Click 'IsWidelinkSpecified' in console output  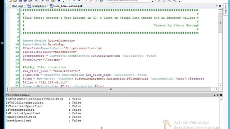[23, 114]
